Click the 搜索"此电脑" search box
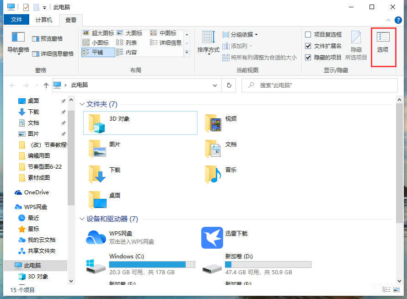407x299 pixels. coord(320,85)
